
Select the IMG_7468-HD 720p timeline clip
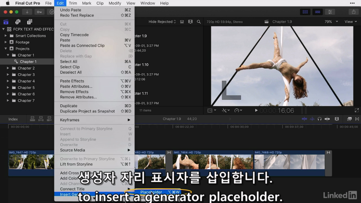289,163
